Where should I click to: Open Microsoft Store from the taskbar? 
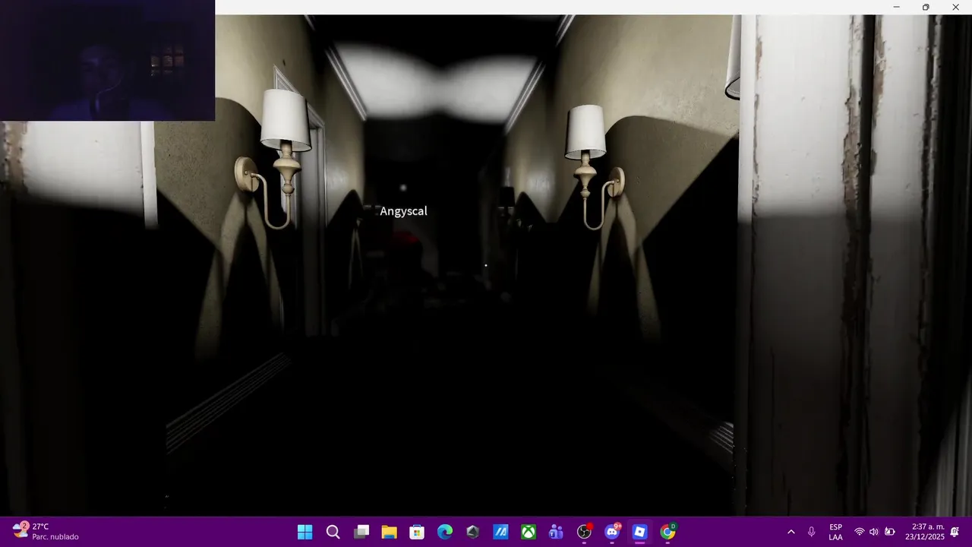[417, 532]
